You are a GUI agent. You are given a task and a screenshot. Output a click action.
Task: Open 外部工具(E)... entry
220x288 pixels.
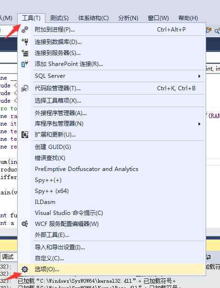[112, 235]
